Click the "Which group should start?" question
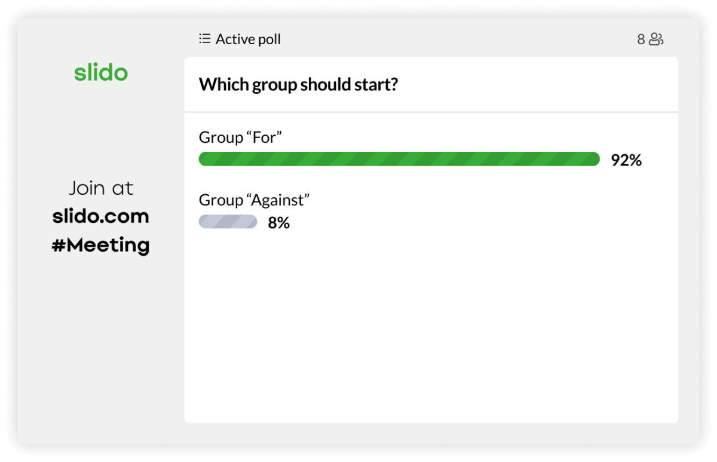Viewport: 717px width, 462px height. 298,84
